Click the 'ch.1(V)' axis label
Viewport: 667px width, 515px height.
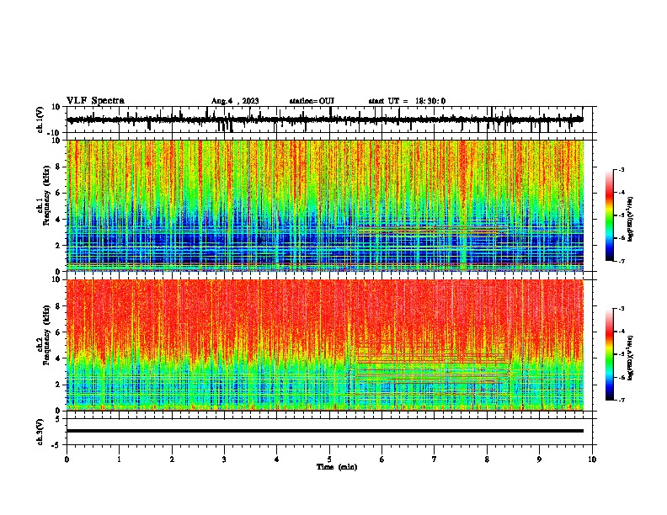[x=40, y=119]
